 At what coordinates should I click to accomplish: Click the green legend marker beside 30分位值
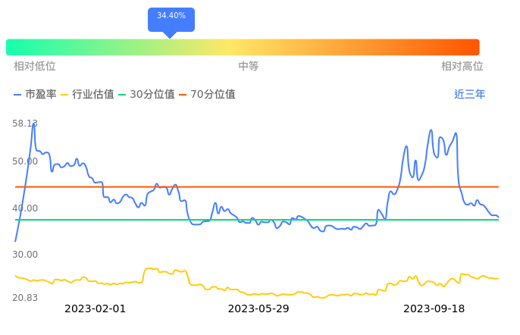(122, 95)
